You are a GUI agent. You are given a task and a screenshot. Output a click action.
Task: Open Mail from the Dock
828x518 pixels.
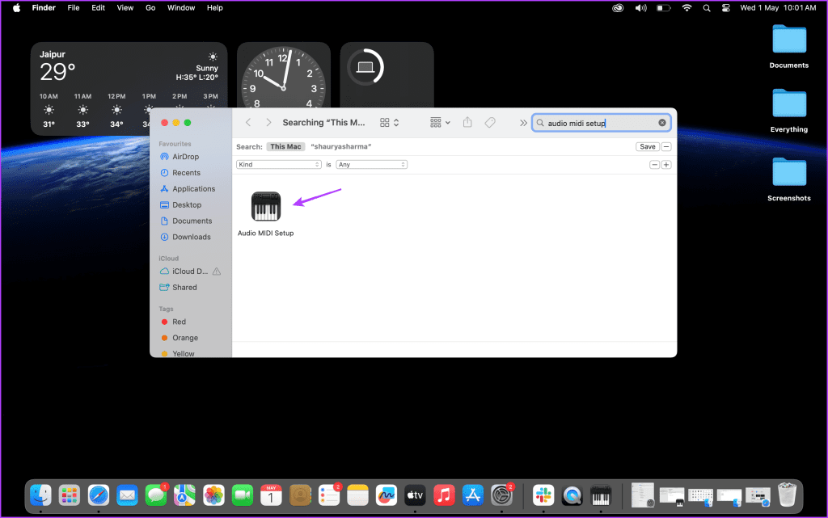coord(127,495)
